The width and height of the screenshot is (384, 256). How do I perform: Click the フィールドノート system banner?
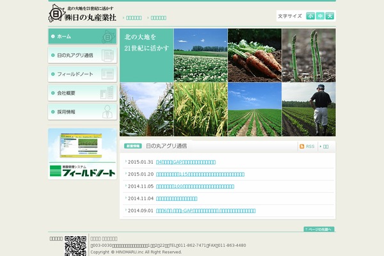click(x=83, y=154)
